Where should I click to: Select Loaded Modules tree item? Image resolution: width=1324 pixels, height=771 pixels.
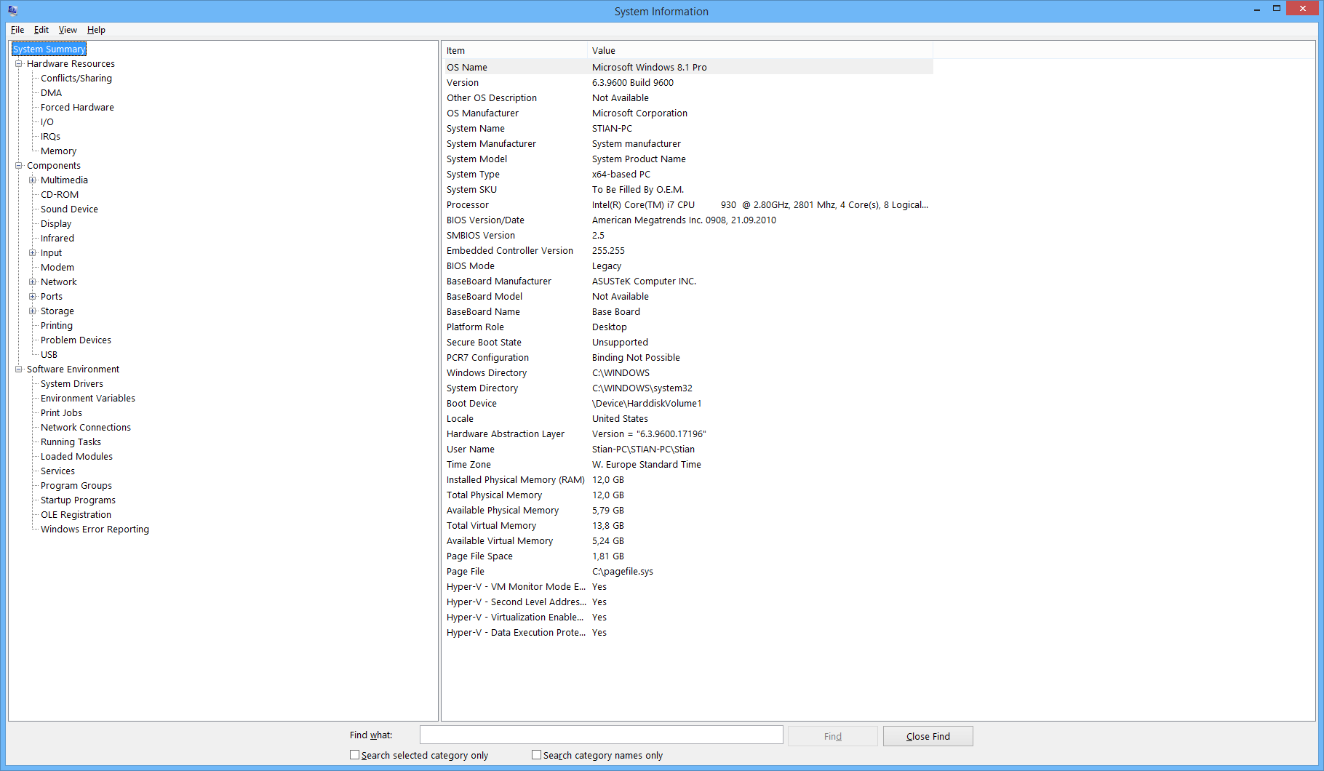[x=76, y=457]
